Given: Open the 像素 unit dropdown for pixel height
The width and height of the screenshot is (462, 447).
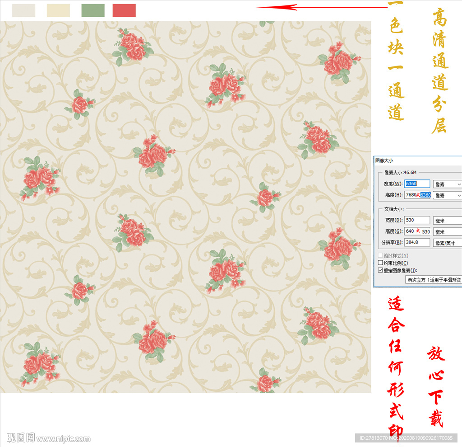Looking at the screenshot, I should [x=447, y=195].
